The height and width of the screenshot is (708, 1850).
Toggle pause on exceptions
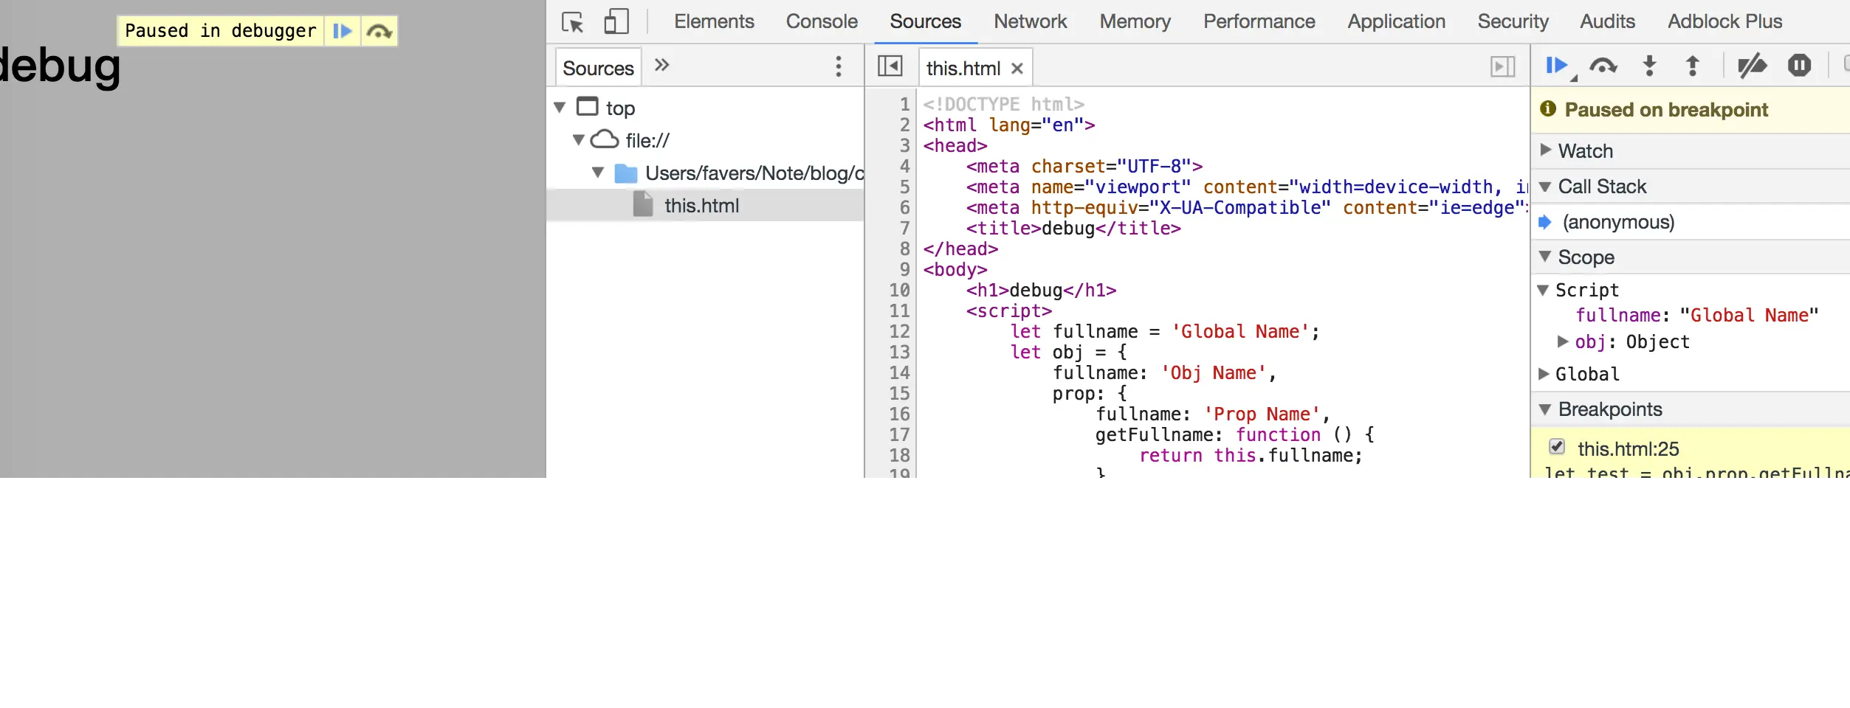pyautogui.click(x=1799, y=66)
